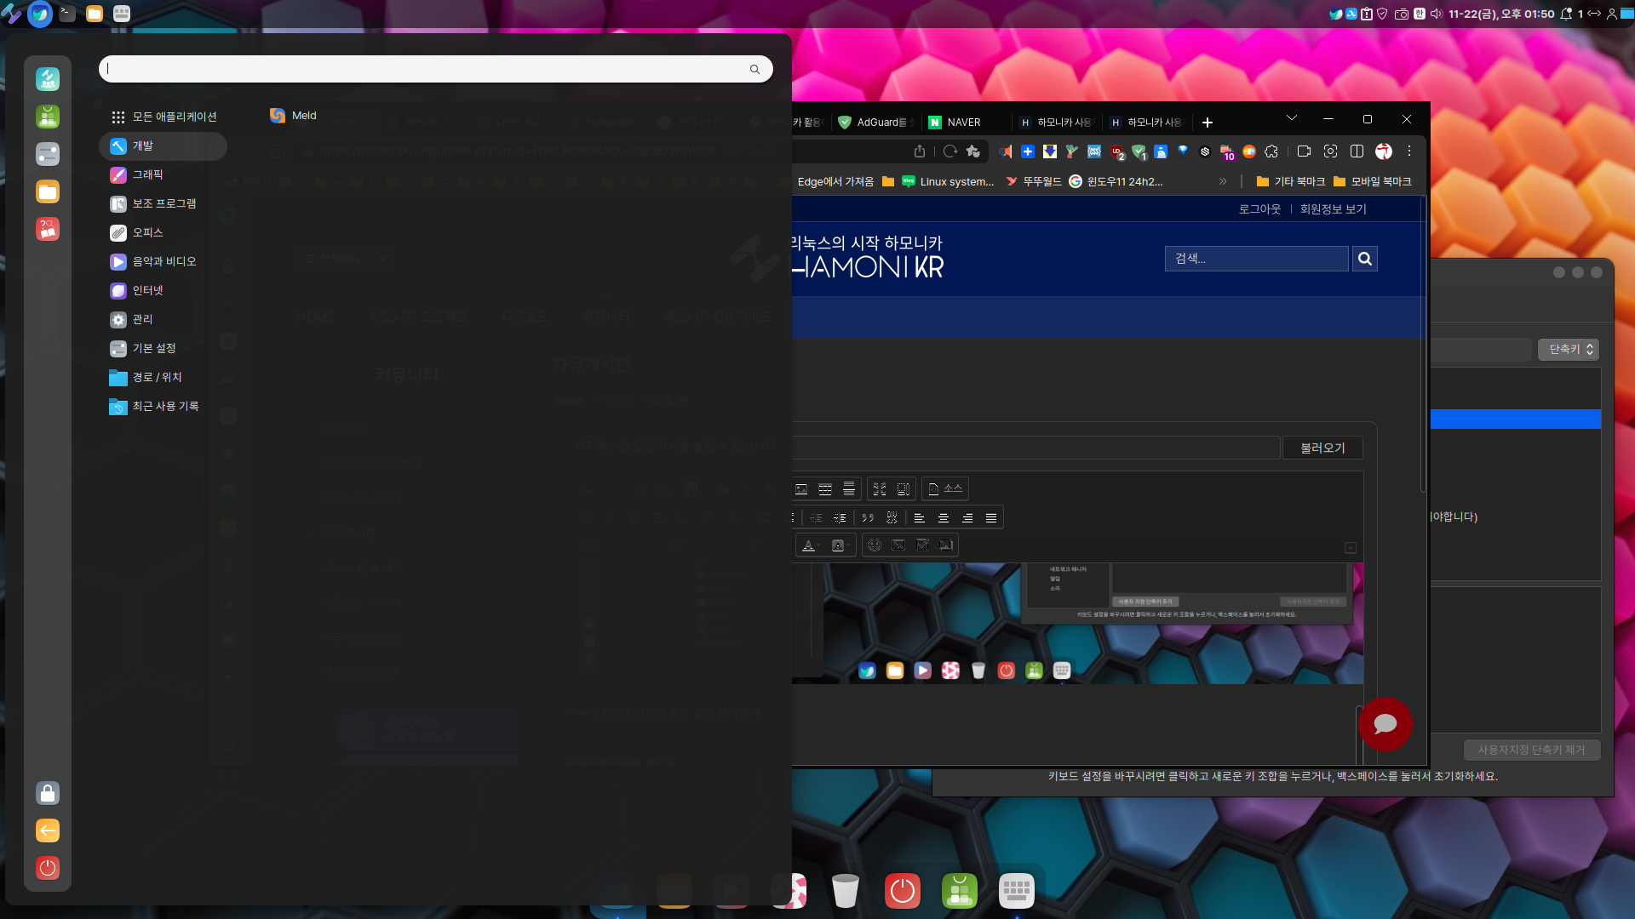The image size is (1635, 919).
Task: Open the background color dropdown in editor
Action: click(x=840, y=545)
